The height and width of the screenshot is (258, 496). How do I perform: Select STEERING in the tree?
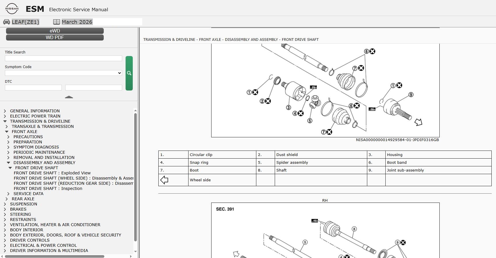[x=20, y=214]
